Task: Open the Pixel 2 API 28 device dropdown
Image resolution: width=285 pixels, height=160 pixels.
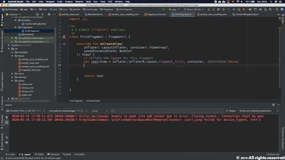Action: 194,9
